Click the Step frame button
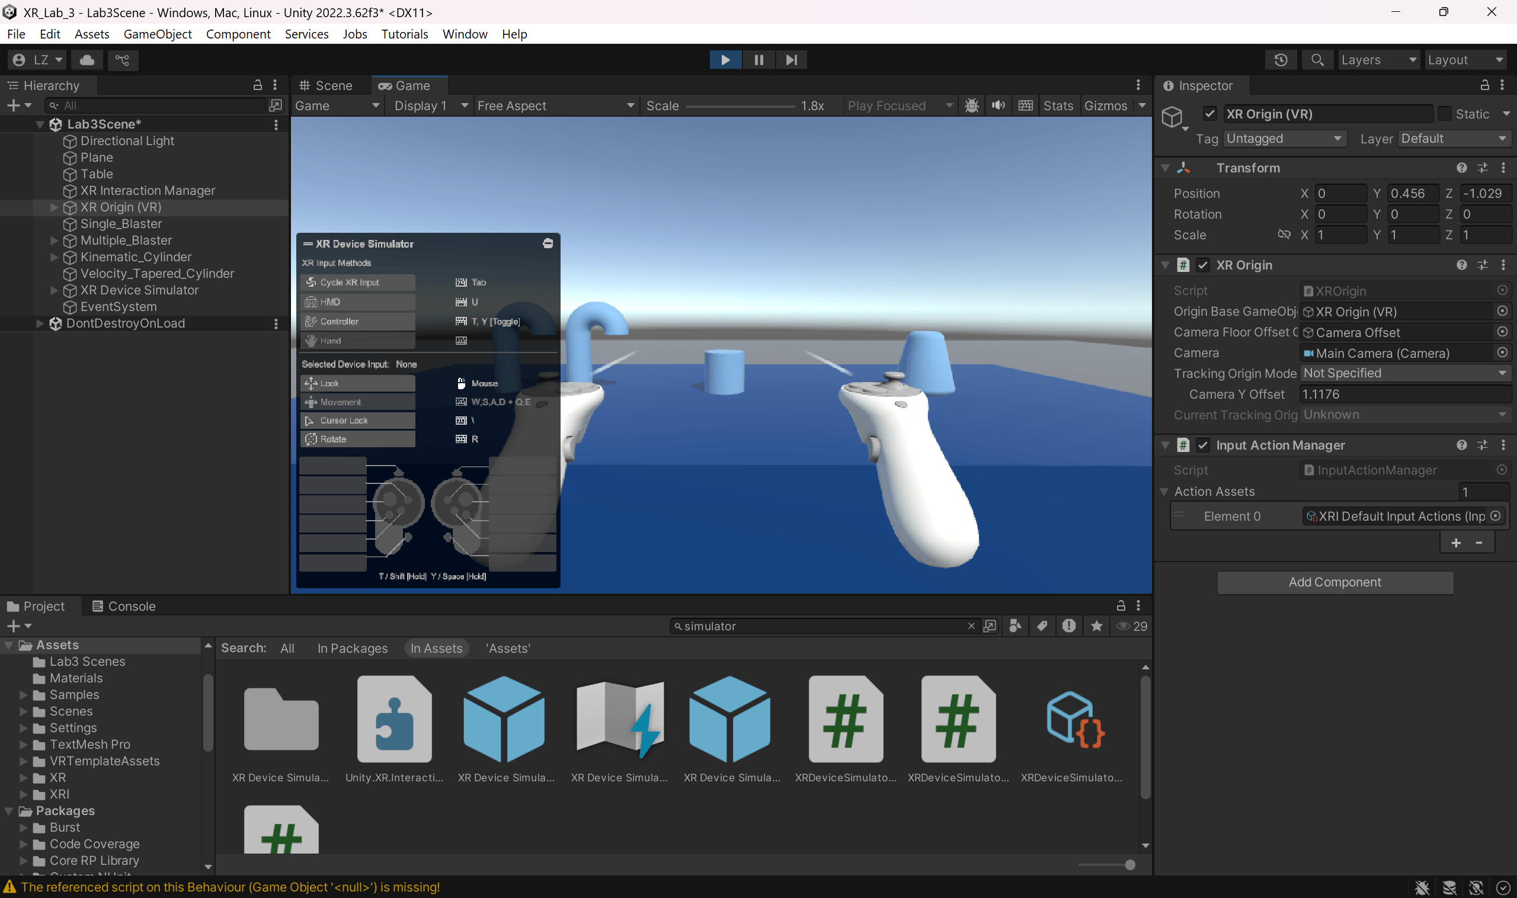This screenshot has height=898, width=1517. click(791, 60)
